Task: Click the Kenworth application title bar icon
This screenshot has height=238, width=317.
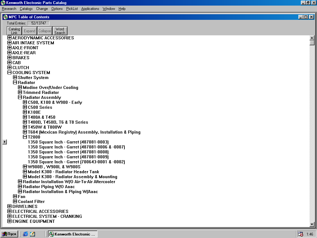Action: (x=3, y=2)
